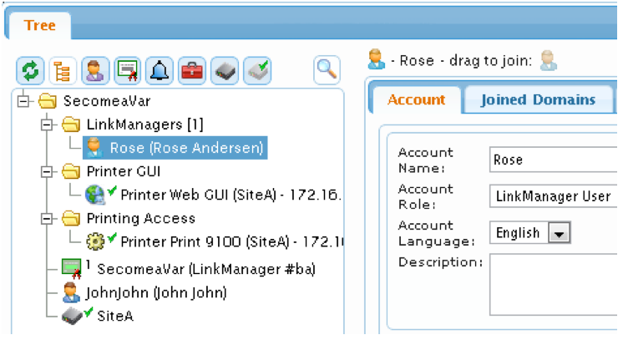Click the green refresh toolbar icon
Viewport: 623px width, 340px height.
tap(30, 70)
